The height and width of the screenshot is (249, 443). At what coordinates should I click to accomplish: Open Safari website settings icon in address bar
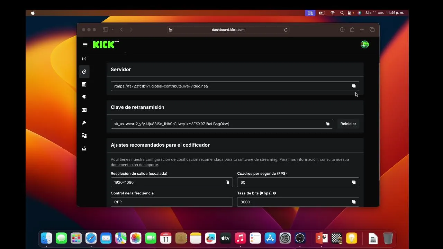[171, 30]
